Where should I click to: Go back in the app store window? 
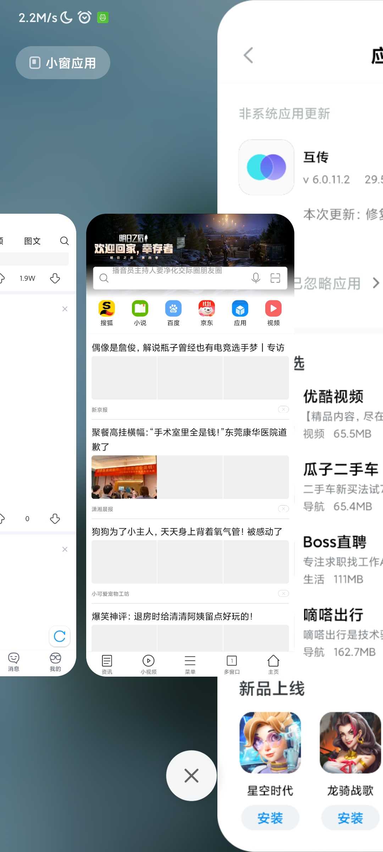point(248,55)
